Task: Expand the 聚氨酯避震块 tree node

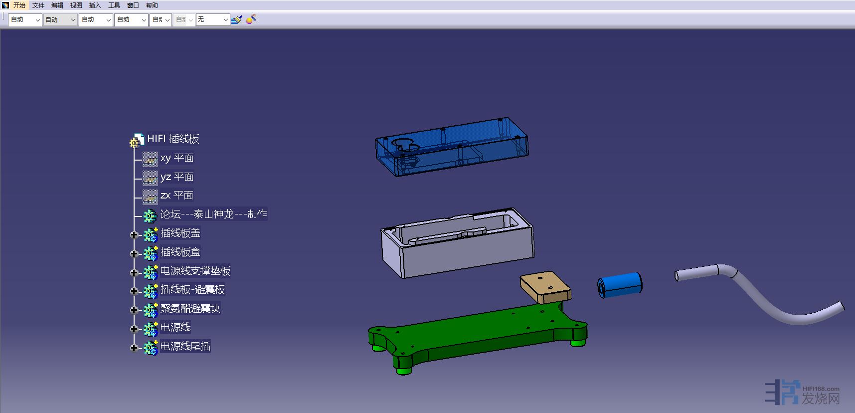Action: coord(134,310)
